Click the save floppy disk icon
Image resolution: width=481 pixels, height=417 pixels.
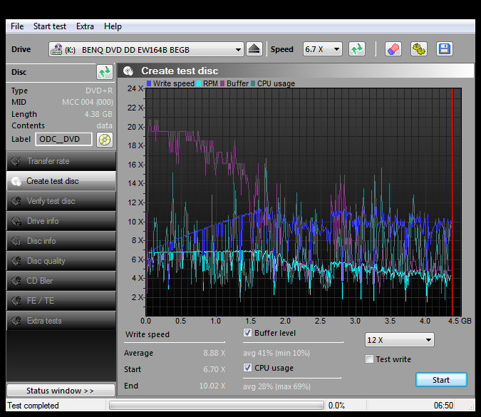[x=445, y=49]
